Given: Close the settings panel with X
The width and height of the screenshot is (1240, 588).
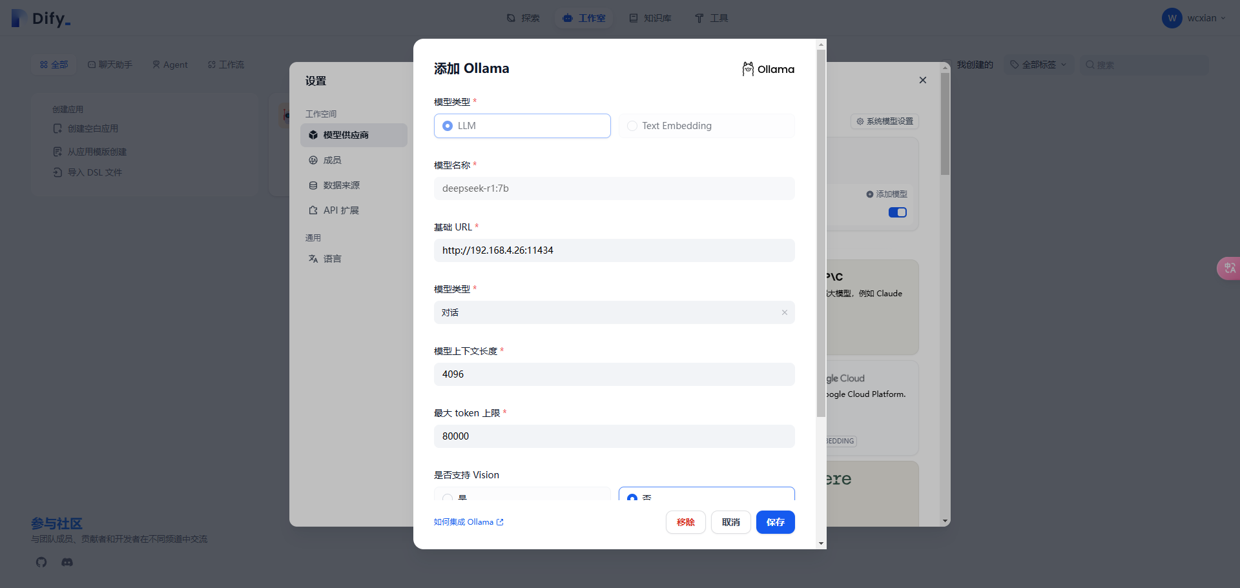Looking at the screenshot, I should pos(923,80).
